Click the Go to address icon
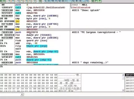Viewport: 134px width, 99px height. click(40, 1)
